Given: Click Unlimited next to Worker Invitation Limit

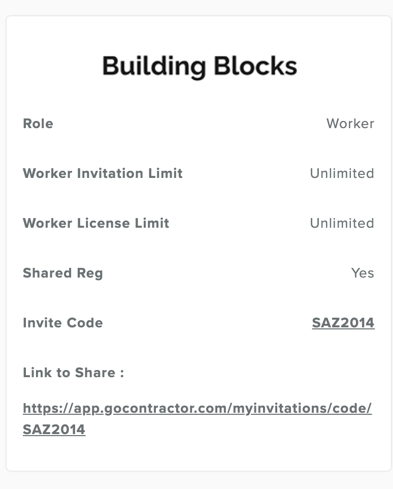Looking at the screenshot, I should [x=342, y=173].
